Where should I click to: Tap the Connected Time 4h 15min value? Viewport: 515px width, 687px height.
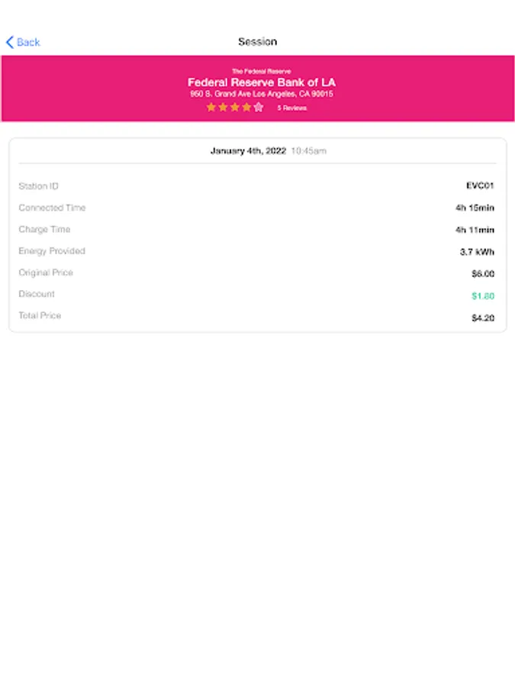[475, 208]
